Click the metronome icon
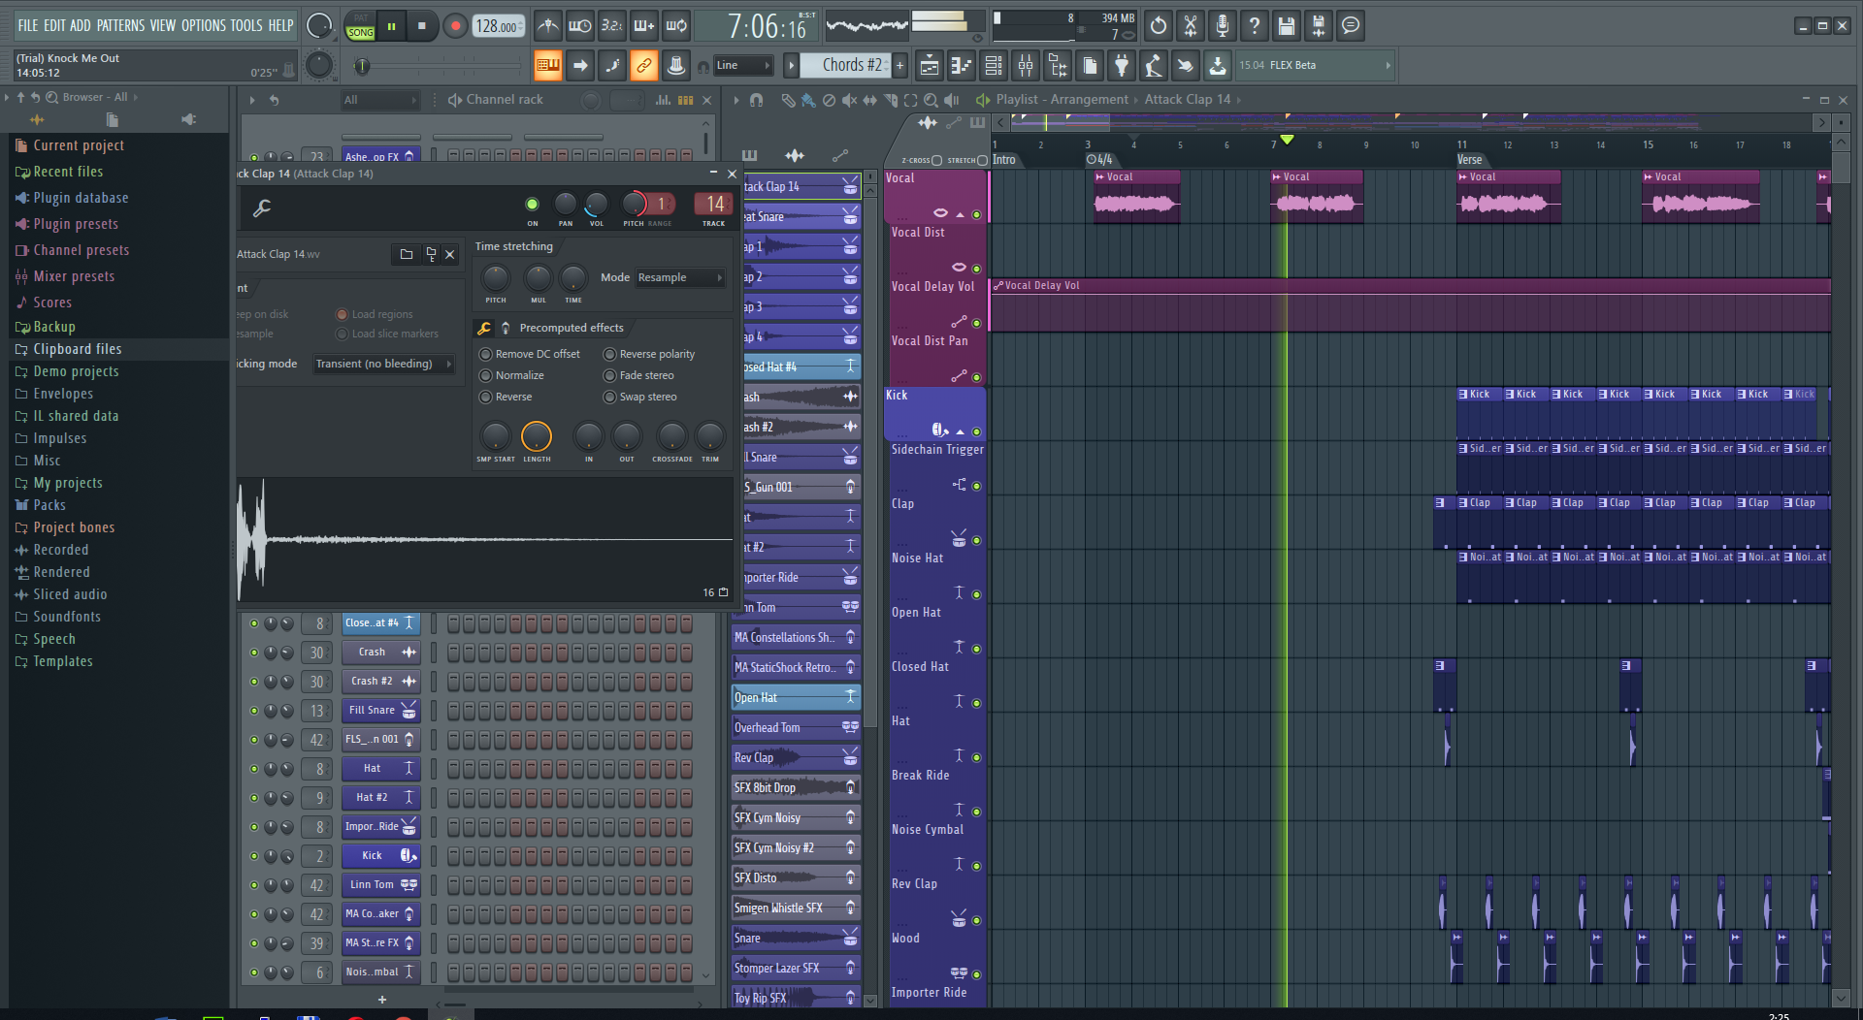This screenshot has width=1863, height=1020. 548,26
